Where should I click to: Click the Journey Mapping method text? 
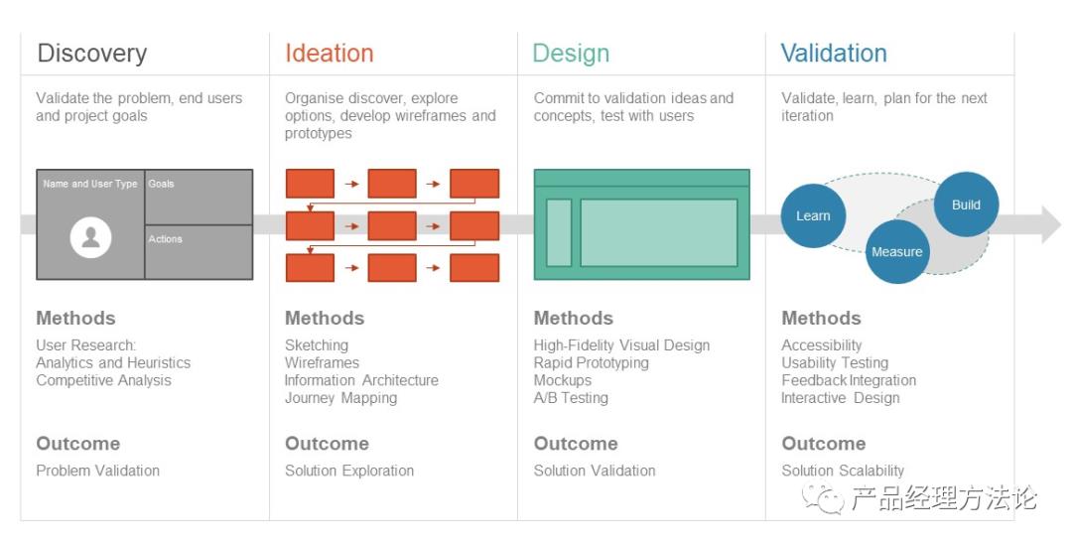[x=340, y=398]
